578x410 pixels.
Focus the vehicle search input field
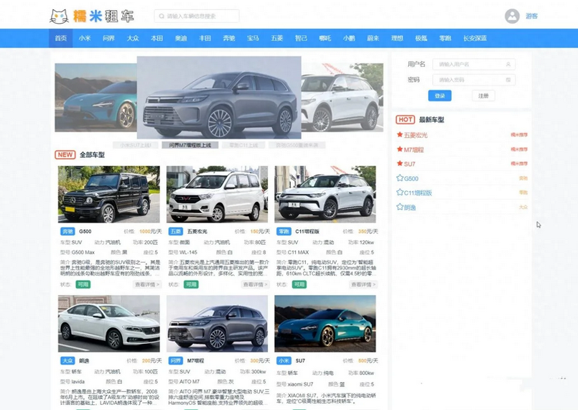197,17
